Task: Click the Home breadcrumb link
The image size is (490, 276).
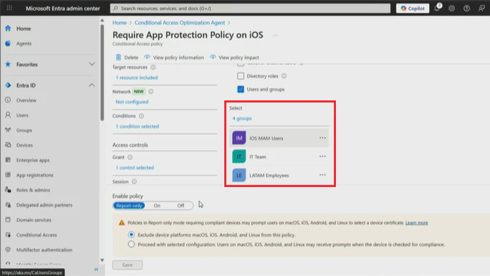Action: pyautogui.click(x=120, y=22)
